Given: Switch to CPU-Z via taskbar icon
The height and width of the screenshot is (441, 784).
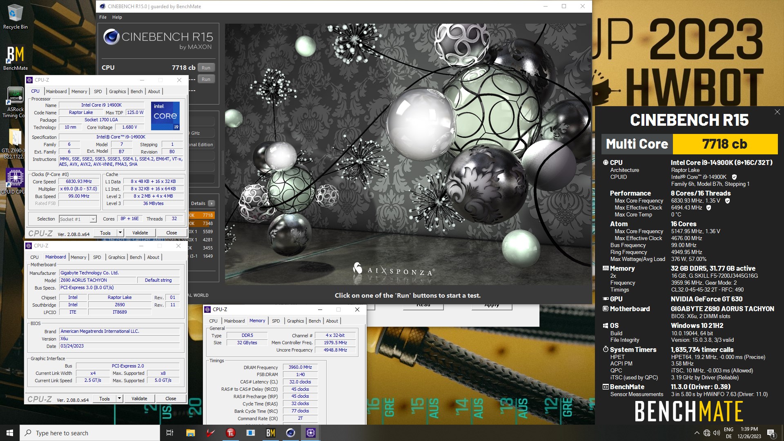Looking at the screenshot, I should 310,433.
